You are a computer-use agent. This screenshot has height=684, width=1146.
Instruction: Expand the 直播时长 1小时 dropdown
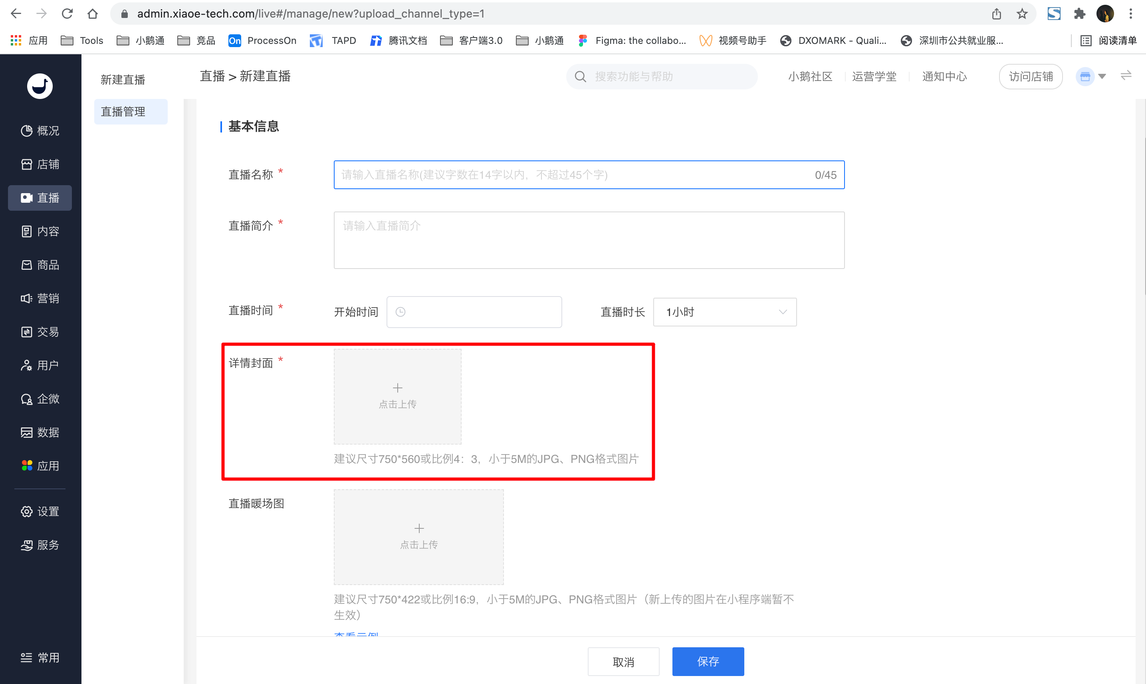click(724, 312)
